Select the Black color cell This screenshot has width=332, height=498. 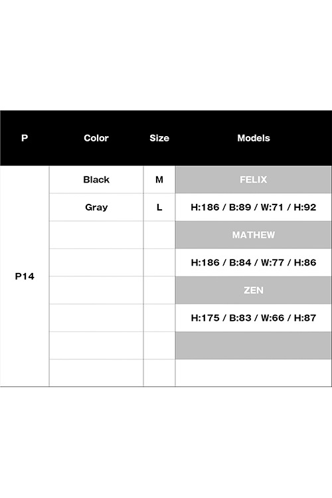96,179
